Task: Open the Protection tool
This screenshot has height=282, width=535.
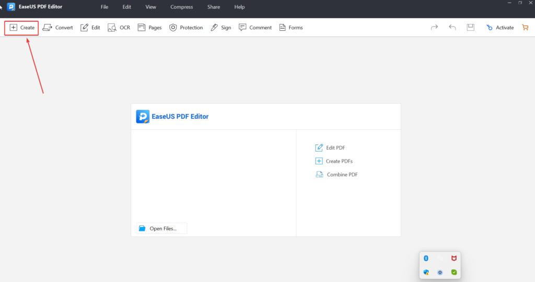Action: pyautogui.click(x=186, y=28)
